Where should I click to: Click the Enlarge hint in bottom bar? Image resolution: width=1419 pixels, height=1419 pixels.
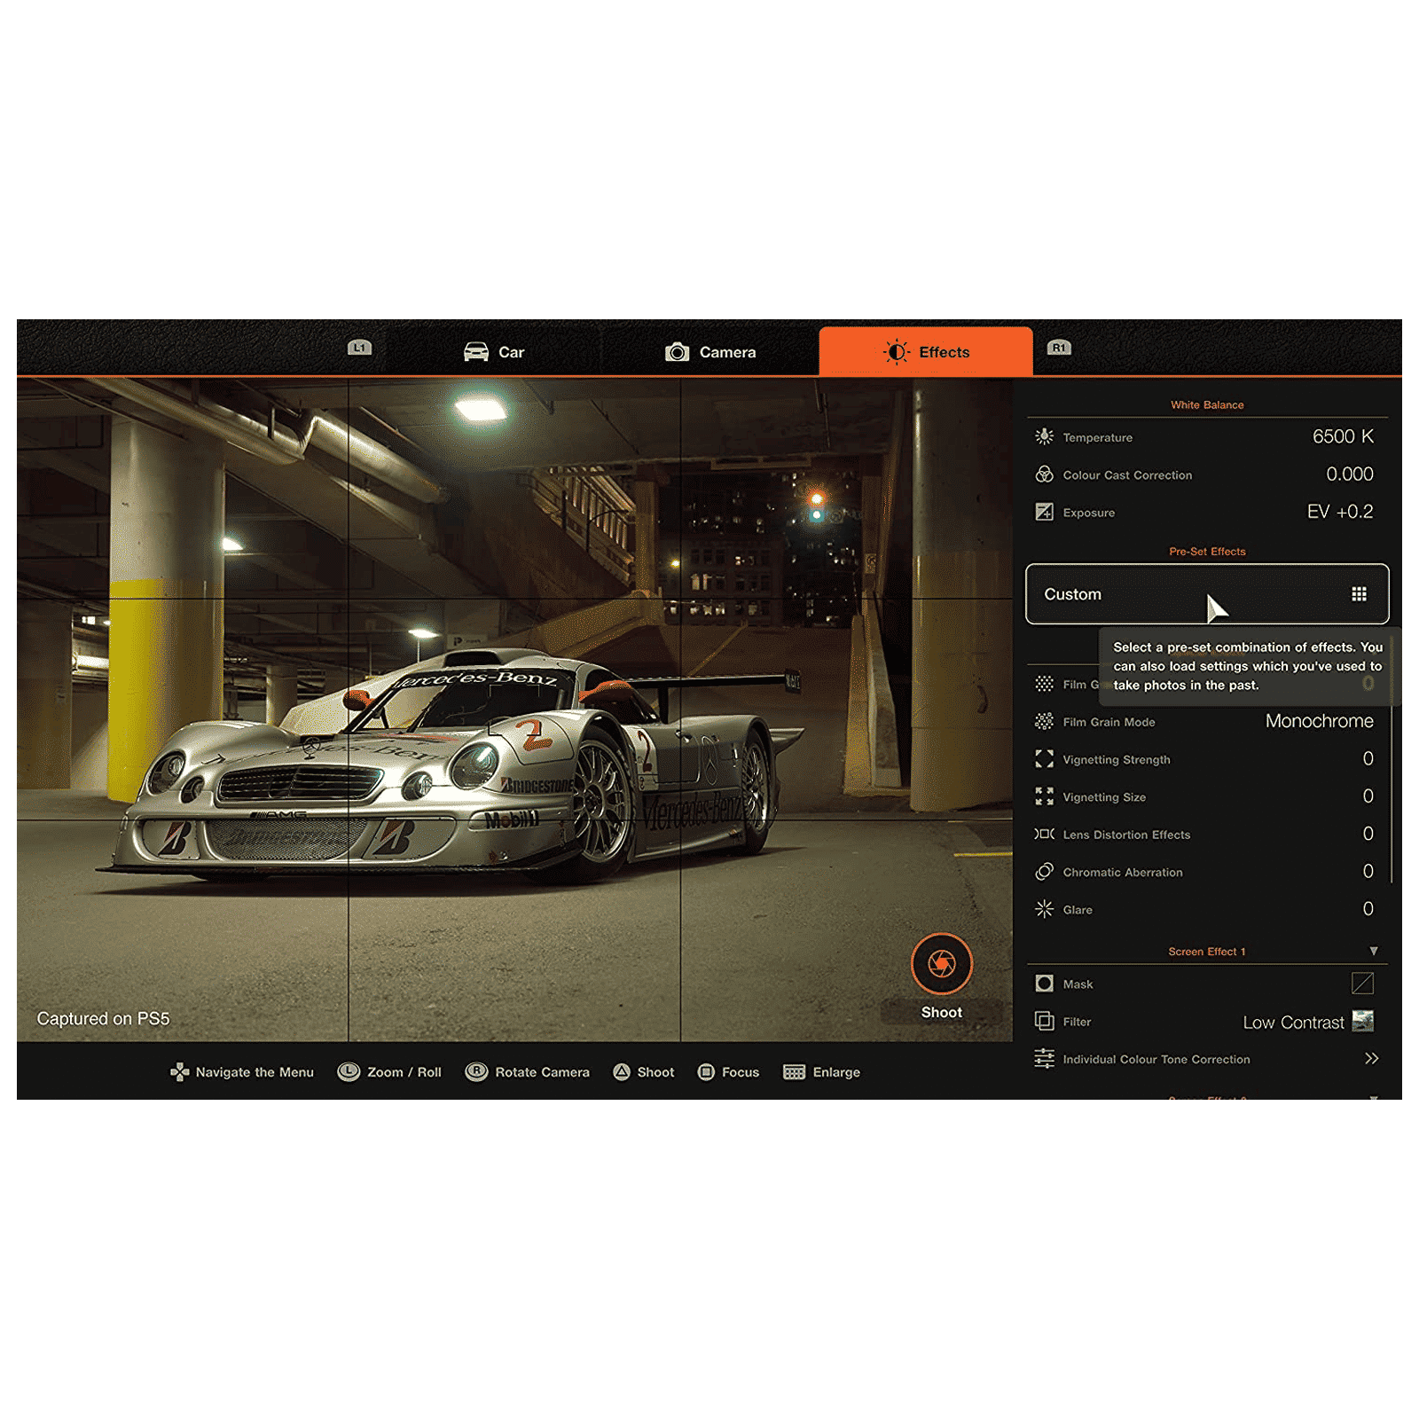821,1072
